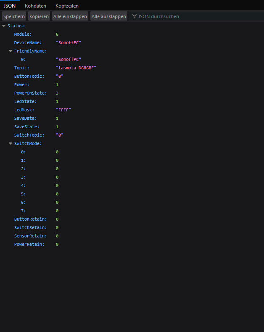Select SwitchMode index 7 row
Image resolution: width=264 pixels, height=332 pixels.
pyautogui.click(x=132, y=211)
